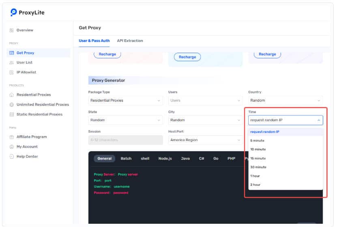Expand the Package Type dropdown
The height and width of the screenshot is (227, 337).
pyautogui.click(x=126, y=101)
